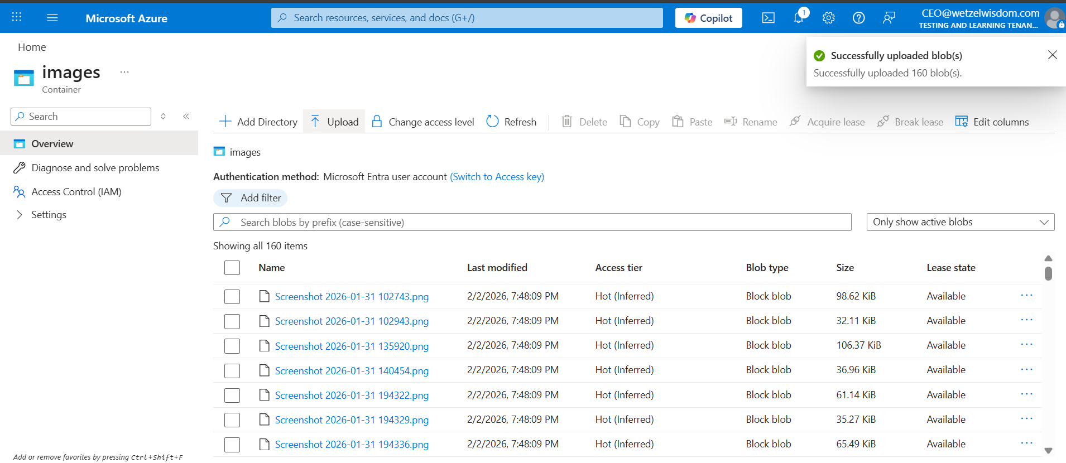Screen dimensions: 1066x463
Task: Open portal settings gear
Action: coord(828,18)
